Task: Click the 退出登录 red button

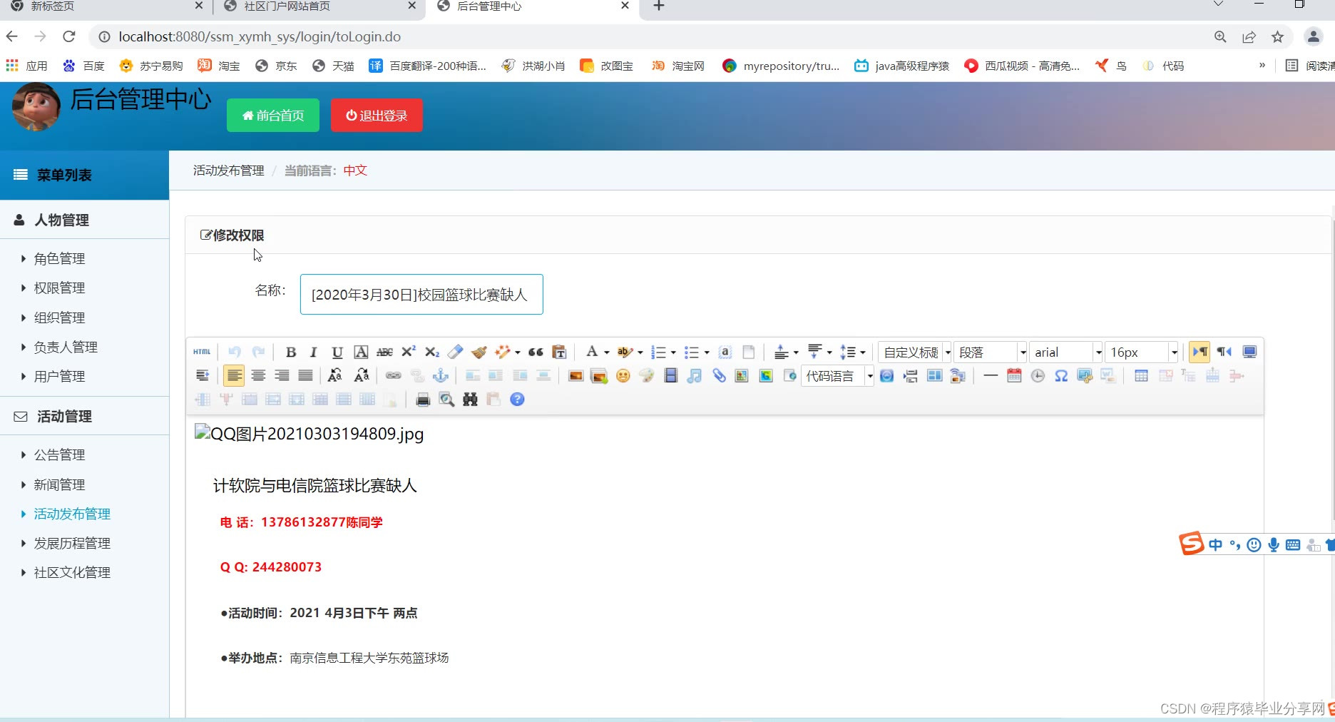Action: tap(377, 116)
